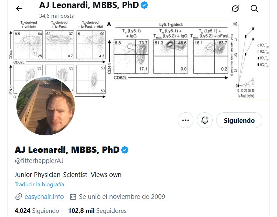This screenshot has height=217, width=277.
Task: Click the Grok circle-slash icon
Action: pos(235,9)
